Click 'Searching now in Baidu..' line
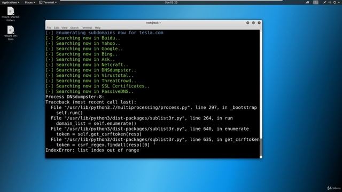The image size is (342, 192). point(83,38)
